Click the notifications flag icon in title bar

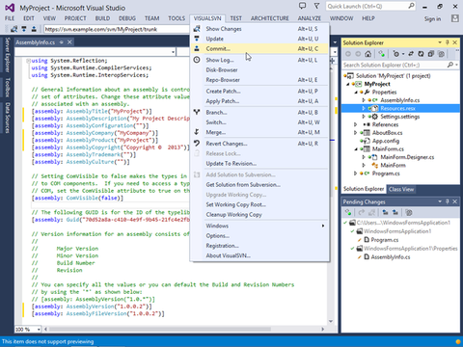click(x=316, y=6)
